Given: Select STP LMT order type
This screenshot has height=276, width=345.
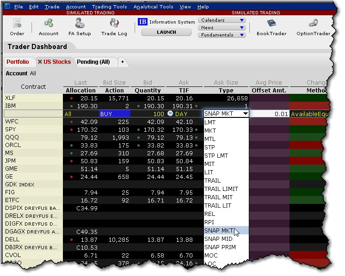Looking at the screenshot, I should [226, 155].
